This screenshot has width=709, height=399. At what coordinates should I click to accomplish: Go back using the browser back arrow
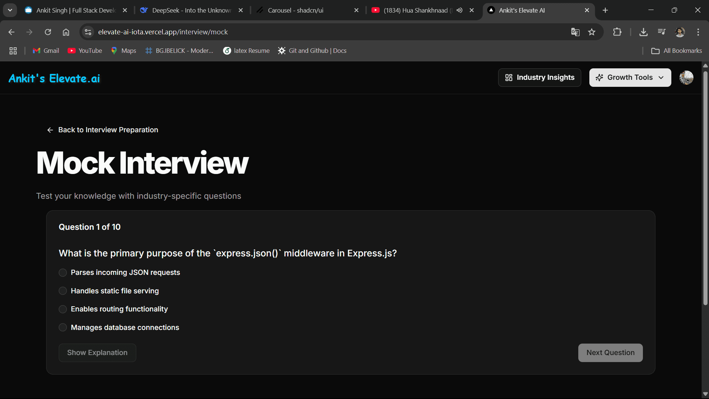coord(11,32)
